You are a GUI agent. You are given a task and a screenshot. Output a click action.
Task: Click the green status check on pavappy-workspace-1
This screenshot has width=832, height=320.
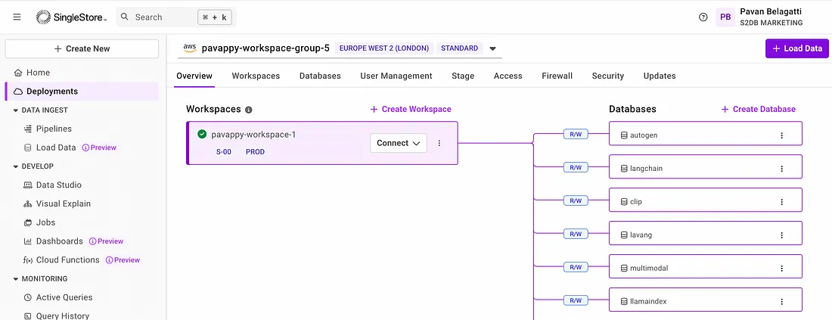[202, 134]
